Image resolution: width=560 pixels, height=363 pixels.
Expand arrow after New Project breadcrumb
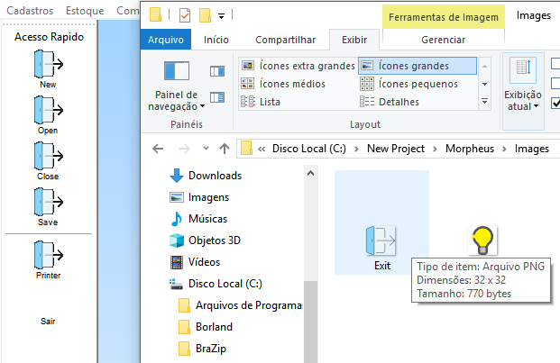435,149
